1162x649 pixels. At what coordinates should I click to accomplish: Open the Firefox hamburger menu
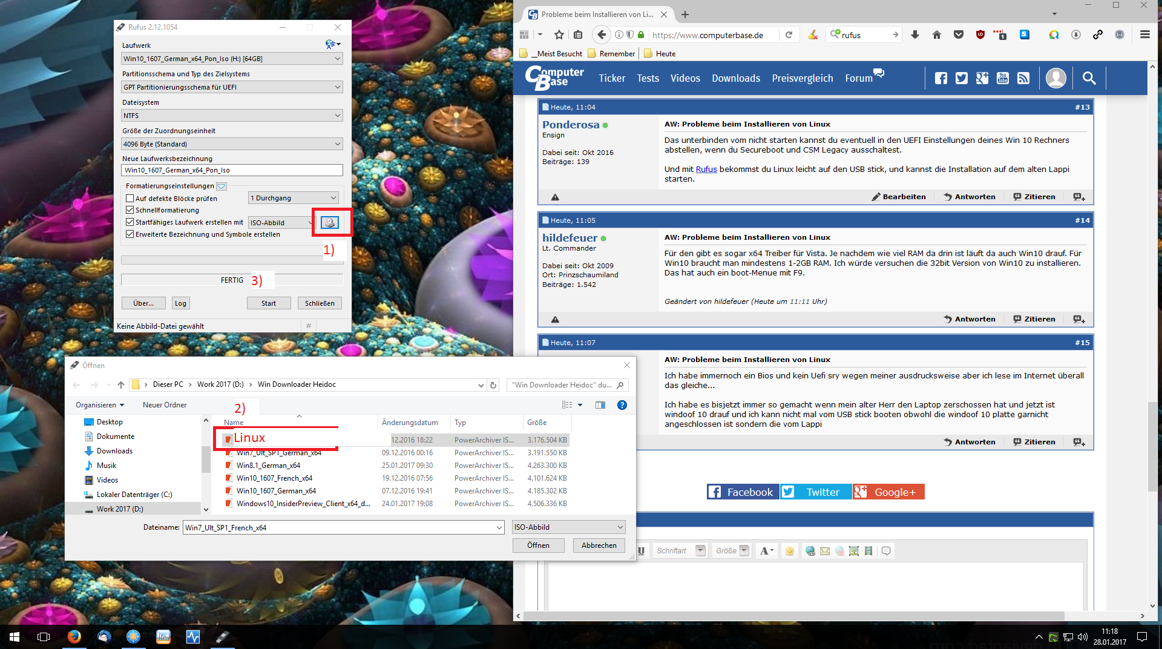pyautogui.click(x=1145, y=35)
